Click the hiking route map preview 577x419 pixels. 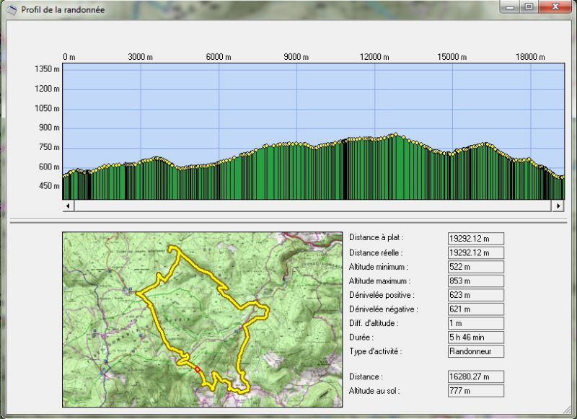(x=203, y=319)
